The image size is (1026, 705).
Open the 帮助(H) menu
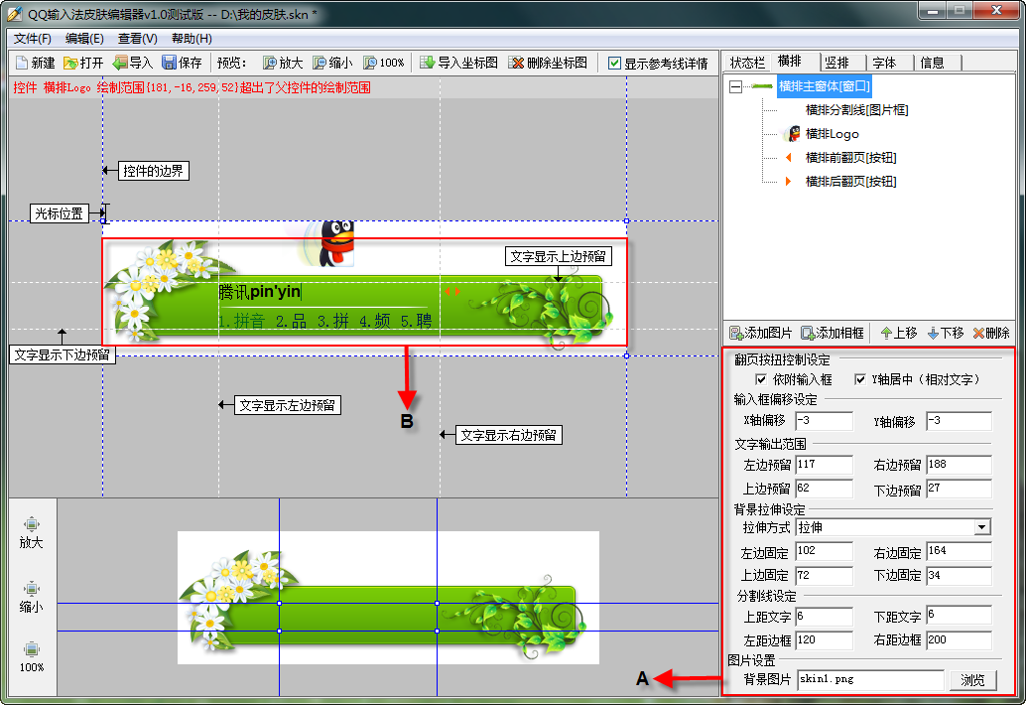(192, 39)
